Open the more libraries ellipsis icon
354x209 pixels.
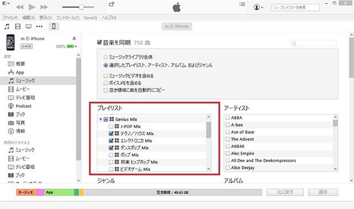[x=39, y=27]
